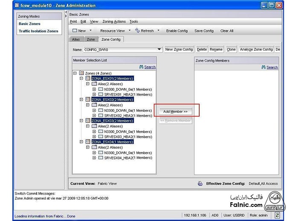The width and height of the screenshot is (296, 221).
Task: Click the Refresh toolbar icon
Action: 137,31
